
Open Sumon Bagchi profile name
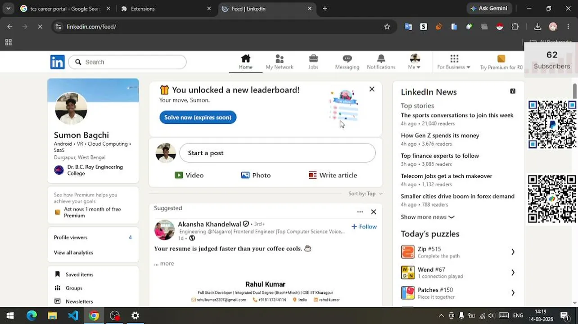tap(81, 135)
